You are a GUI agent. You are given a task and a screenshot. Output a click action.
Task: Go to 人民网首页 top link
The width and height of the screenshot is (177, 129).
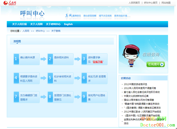point(134,3)
